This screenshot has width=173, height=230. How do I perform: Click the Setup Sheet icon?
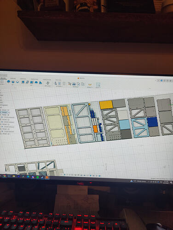pos(83,84)
